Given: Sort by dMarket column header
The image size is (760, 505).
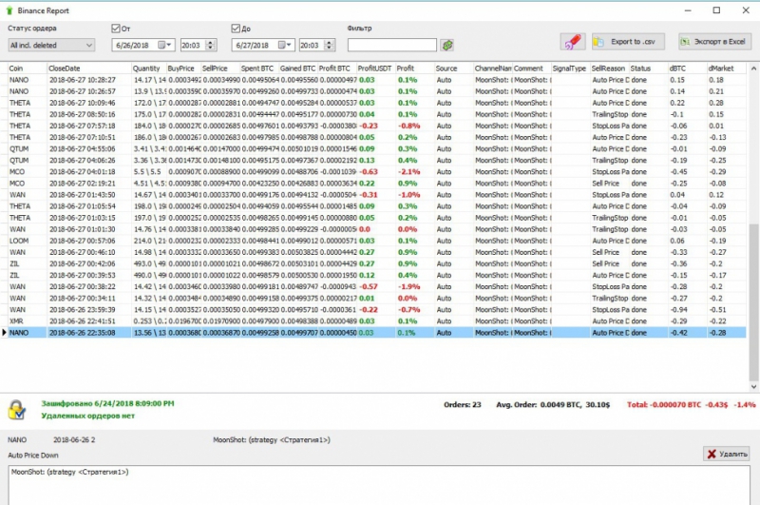Looking at the screenshot, I should point(726,68).
